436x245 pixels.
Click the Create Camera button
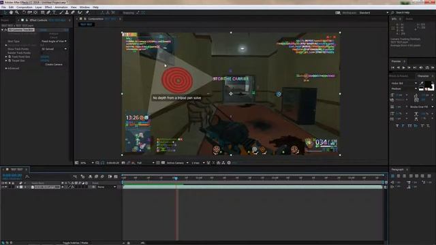click(x=54, y=65)
